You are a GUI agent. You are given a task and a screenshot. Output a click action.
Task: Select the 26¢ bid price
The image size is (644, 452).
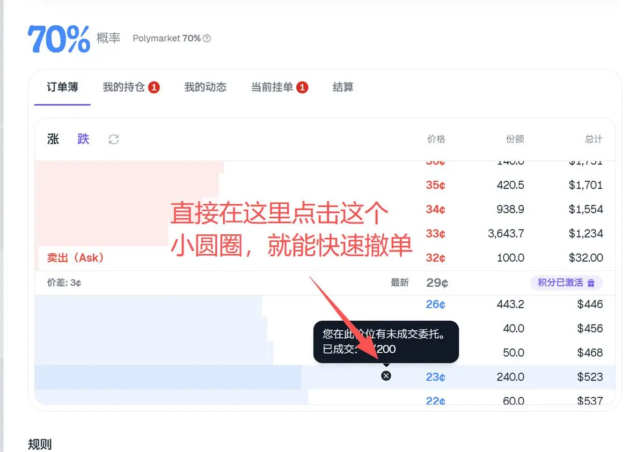pyautogui.click(x=436, y=305)
